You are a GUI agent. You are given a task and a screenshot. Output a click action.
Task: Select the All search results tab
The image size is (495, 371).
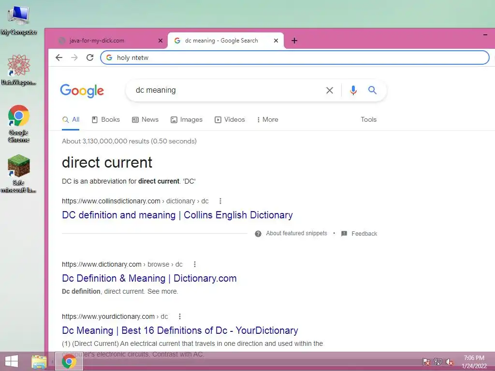tap(71, 120)
